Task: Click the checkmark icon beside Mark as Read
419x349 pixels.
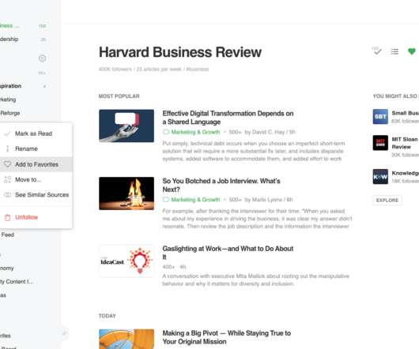Action: [7, 133]
